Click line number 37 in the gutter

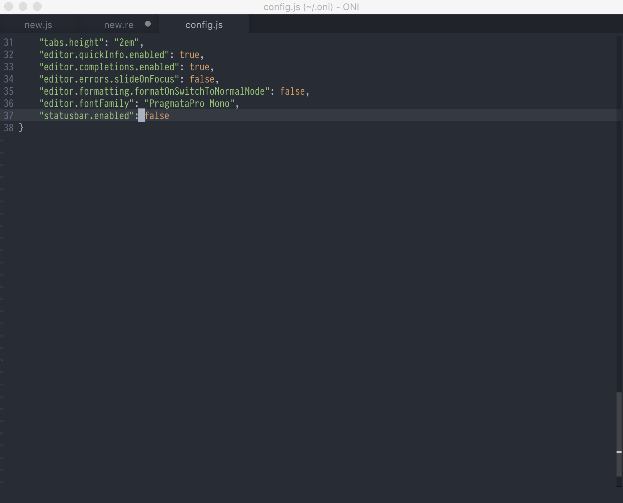(9, 116)
